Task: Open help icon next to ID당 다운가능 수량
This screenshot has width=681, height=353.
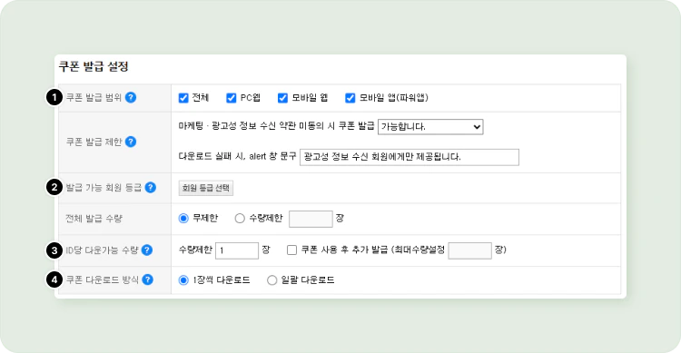Action: (147, 250)
